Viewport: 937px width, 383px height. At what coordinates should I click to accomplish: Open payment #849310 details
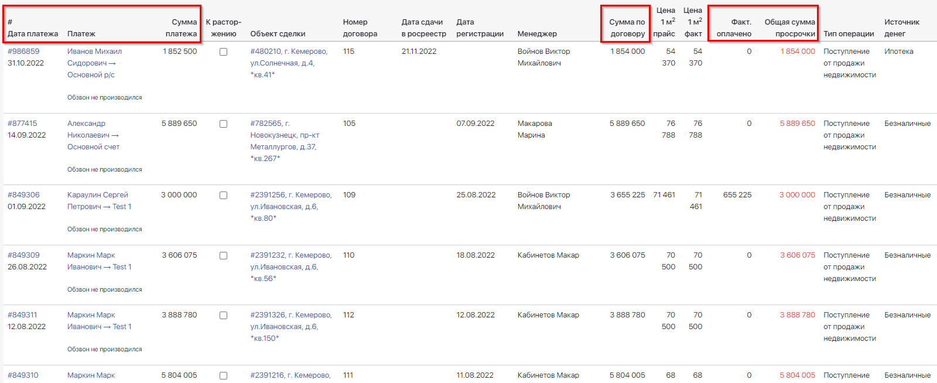[x=23, y=375]
